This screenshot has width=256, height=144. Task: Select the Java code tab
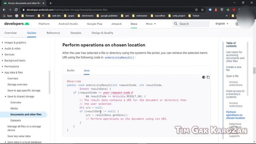tap(86, 70)
